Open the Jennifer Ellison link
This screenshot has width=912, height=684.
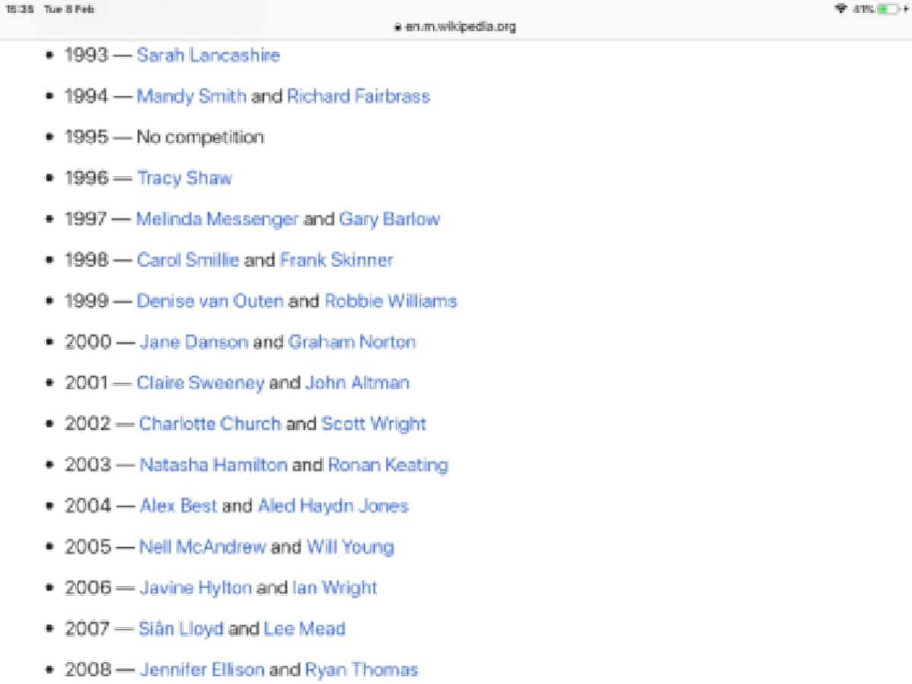(201, 670)
